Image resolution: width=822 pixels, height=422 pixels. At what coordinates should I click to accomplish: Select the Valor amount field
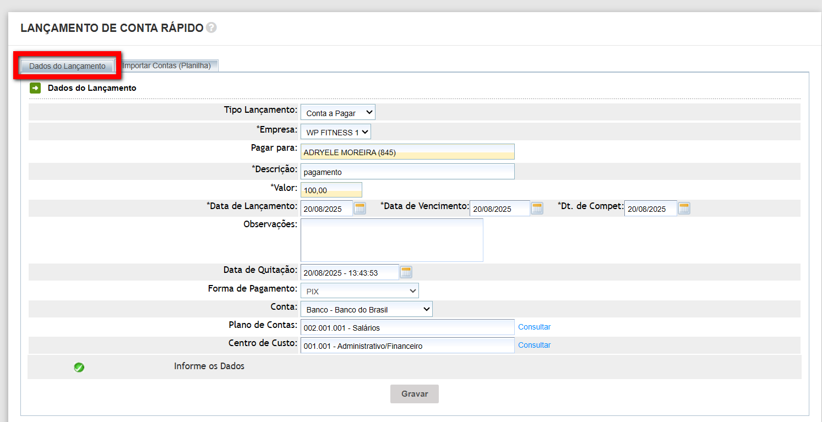(x=331, y=190)
